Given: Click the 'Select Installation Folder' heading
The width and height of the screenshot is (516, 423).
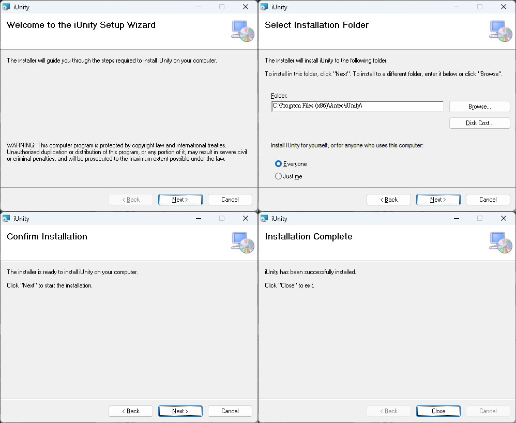Looking at the screenshot, I should (x=316, y=25).
